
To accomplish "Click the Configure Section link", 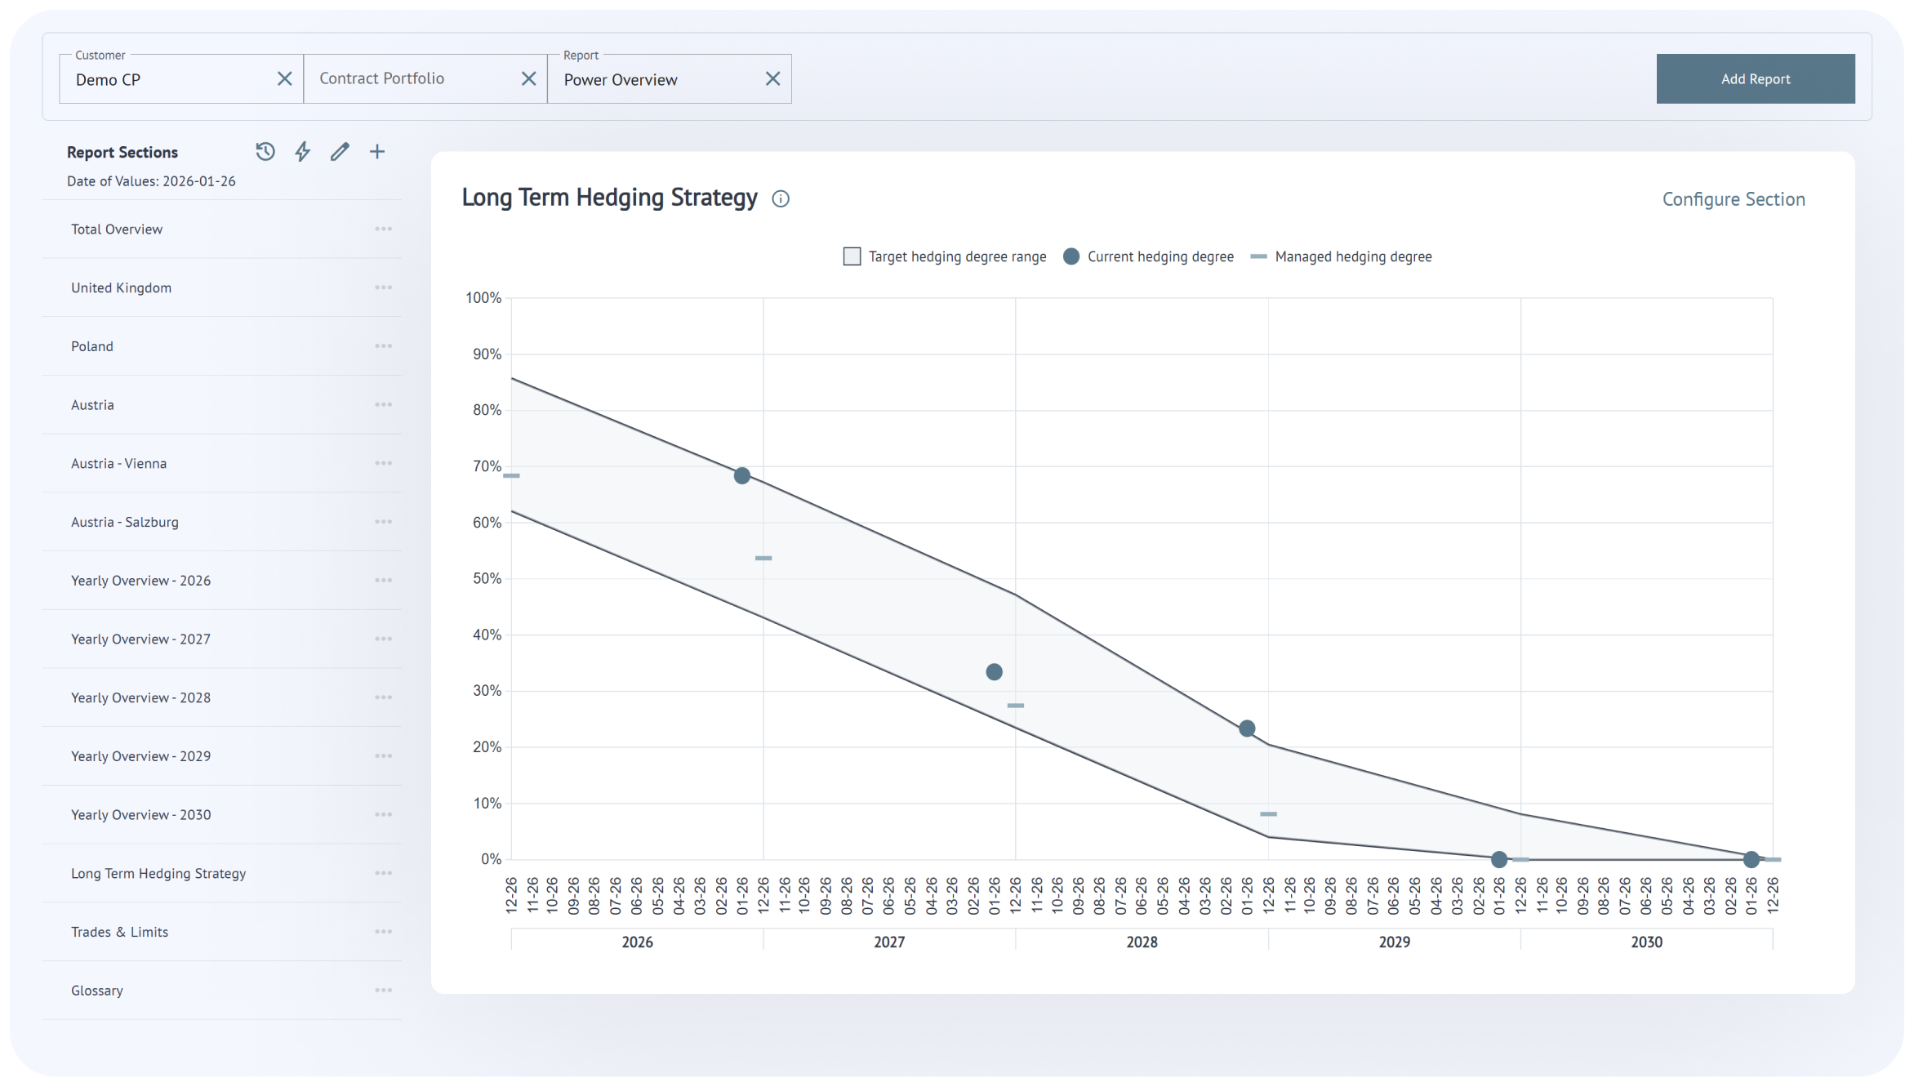I will point(1733,199).
